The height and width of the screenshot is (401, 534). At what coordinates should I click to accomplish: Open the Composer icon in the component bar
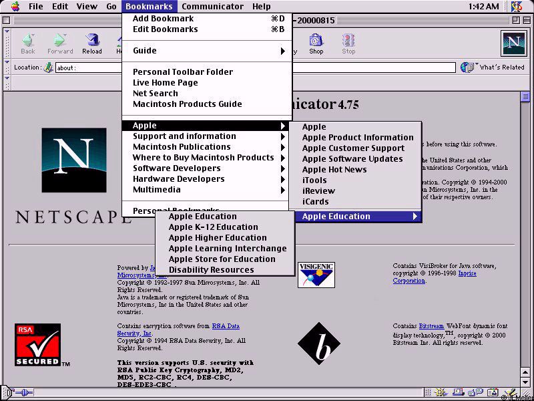[x=511, y=393]
